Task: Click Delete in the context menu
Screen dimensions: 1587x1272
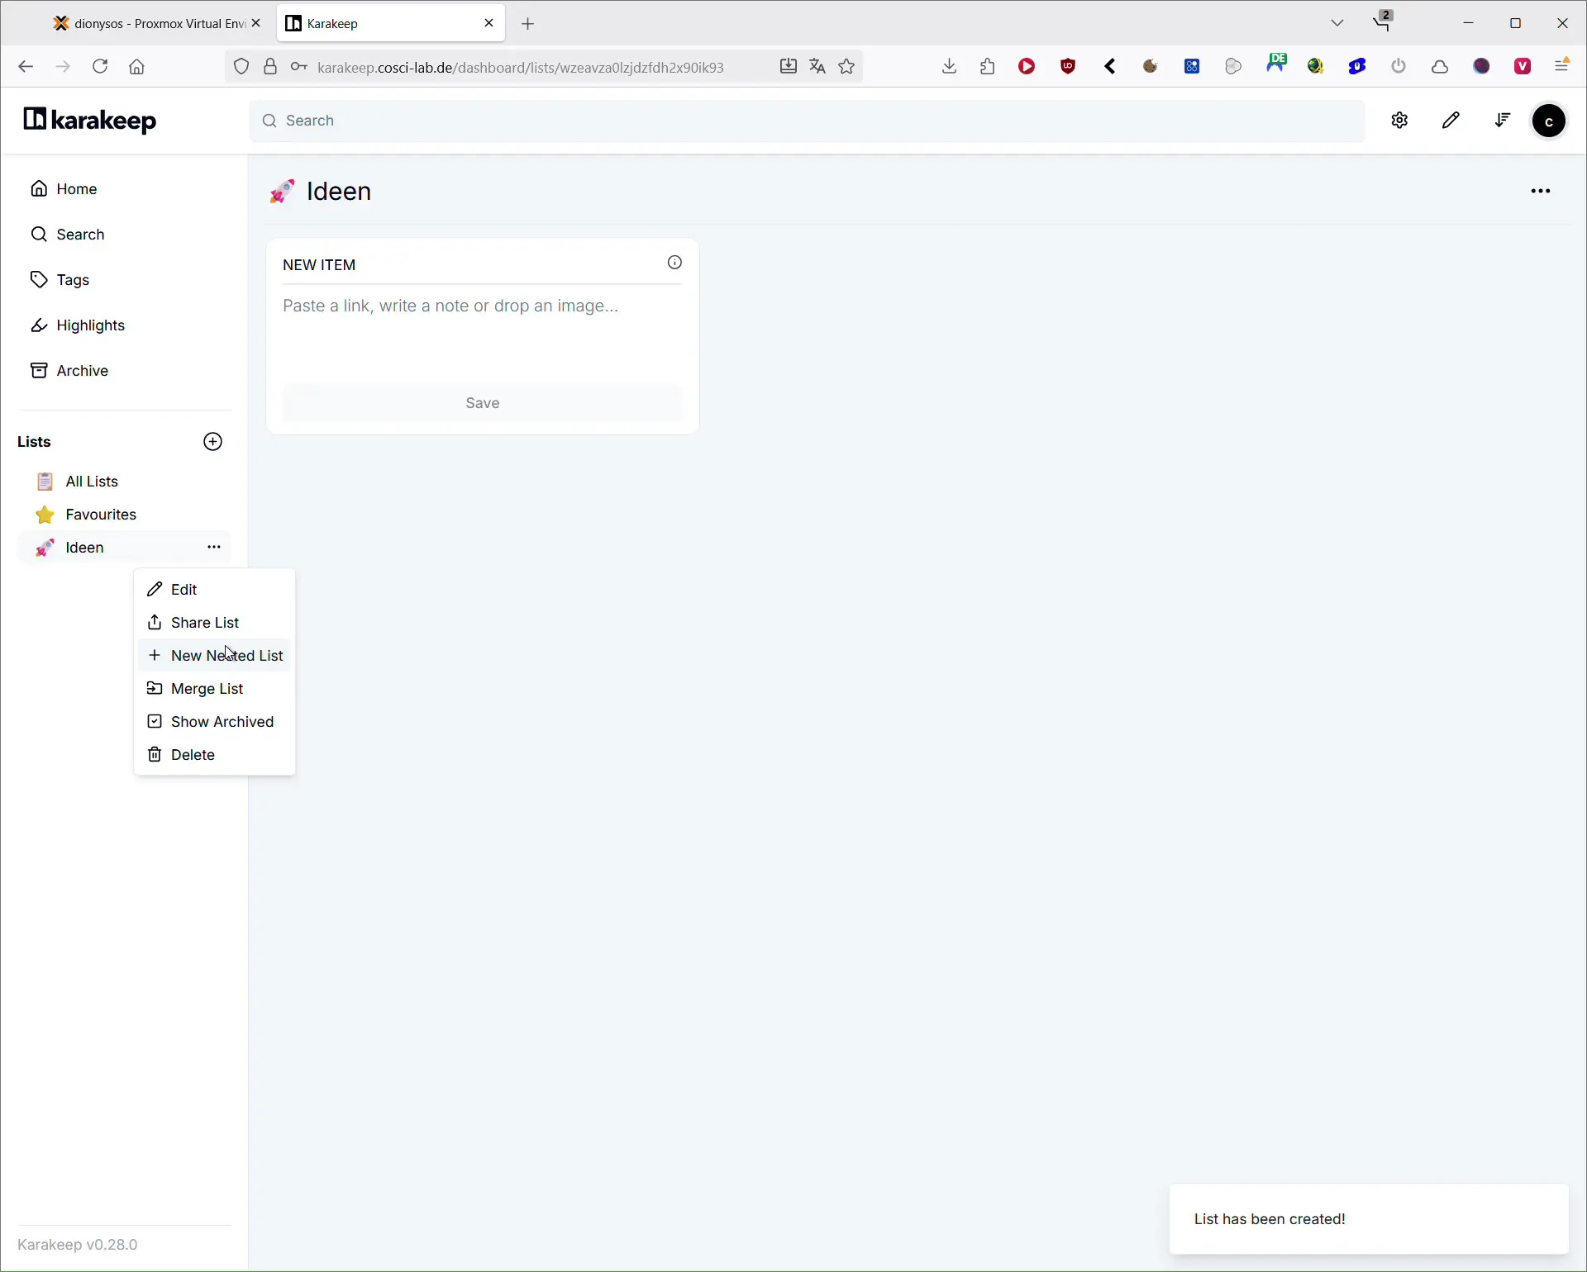Action: (x=193, y=755)
